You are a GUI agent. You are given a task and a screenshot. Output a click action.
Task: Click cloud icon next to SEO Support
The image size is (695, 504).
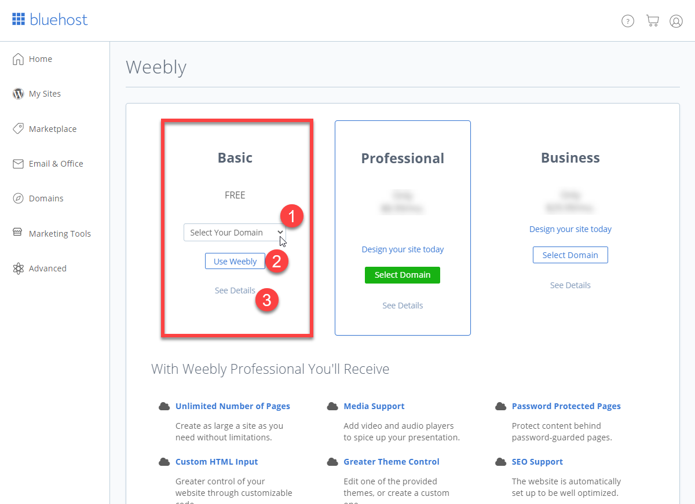(501, 462)
